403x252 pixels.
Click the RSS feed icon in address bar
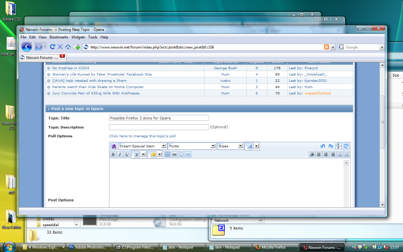[x=326, y=47]
